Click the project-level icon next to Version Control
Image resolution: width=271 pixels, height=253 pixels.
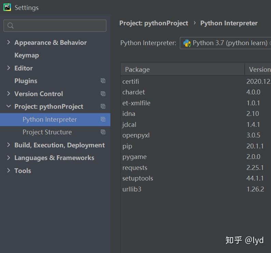[103, 94]
